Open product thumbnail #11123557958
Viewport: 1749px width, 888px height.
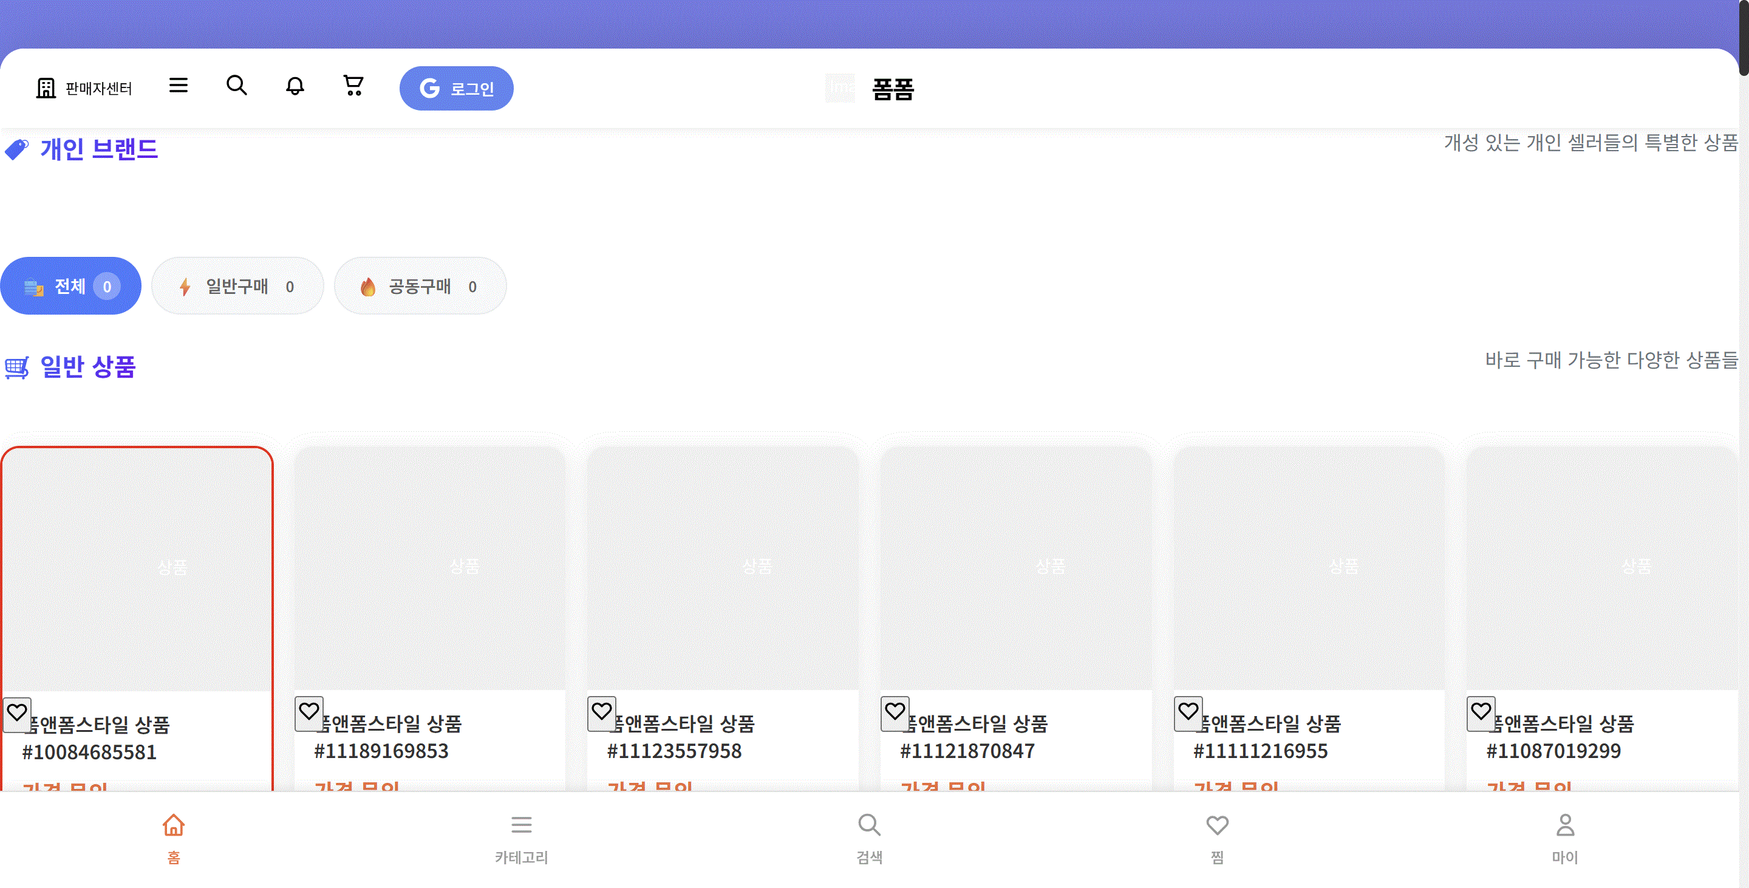click(723, 567)
